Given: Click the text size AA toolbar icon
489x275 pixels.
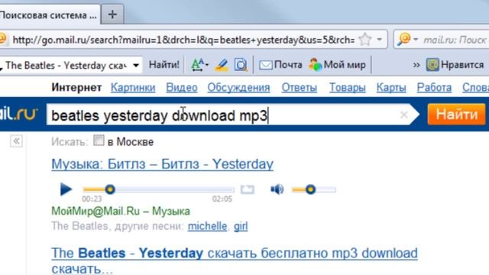Looking at the screenshot, I should click(x=199, y=65).
